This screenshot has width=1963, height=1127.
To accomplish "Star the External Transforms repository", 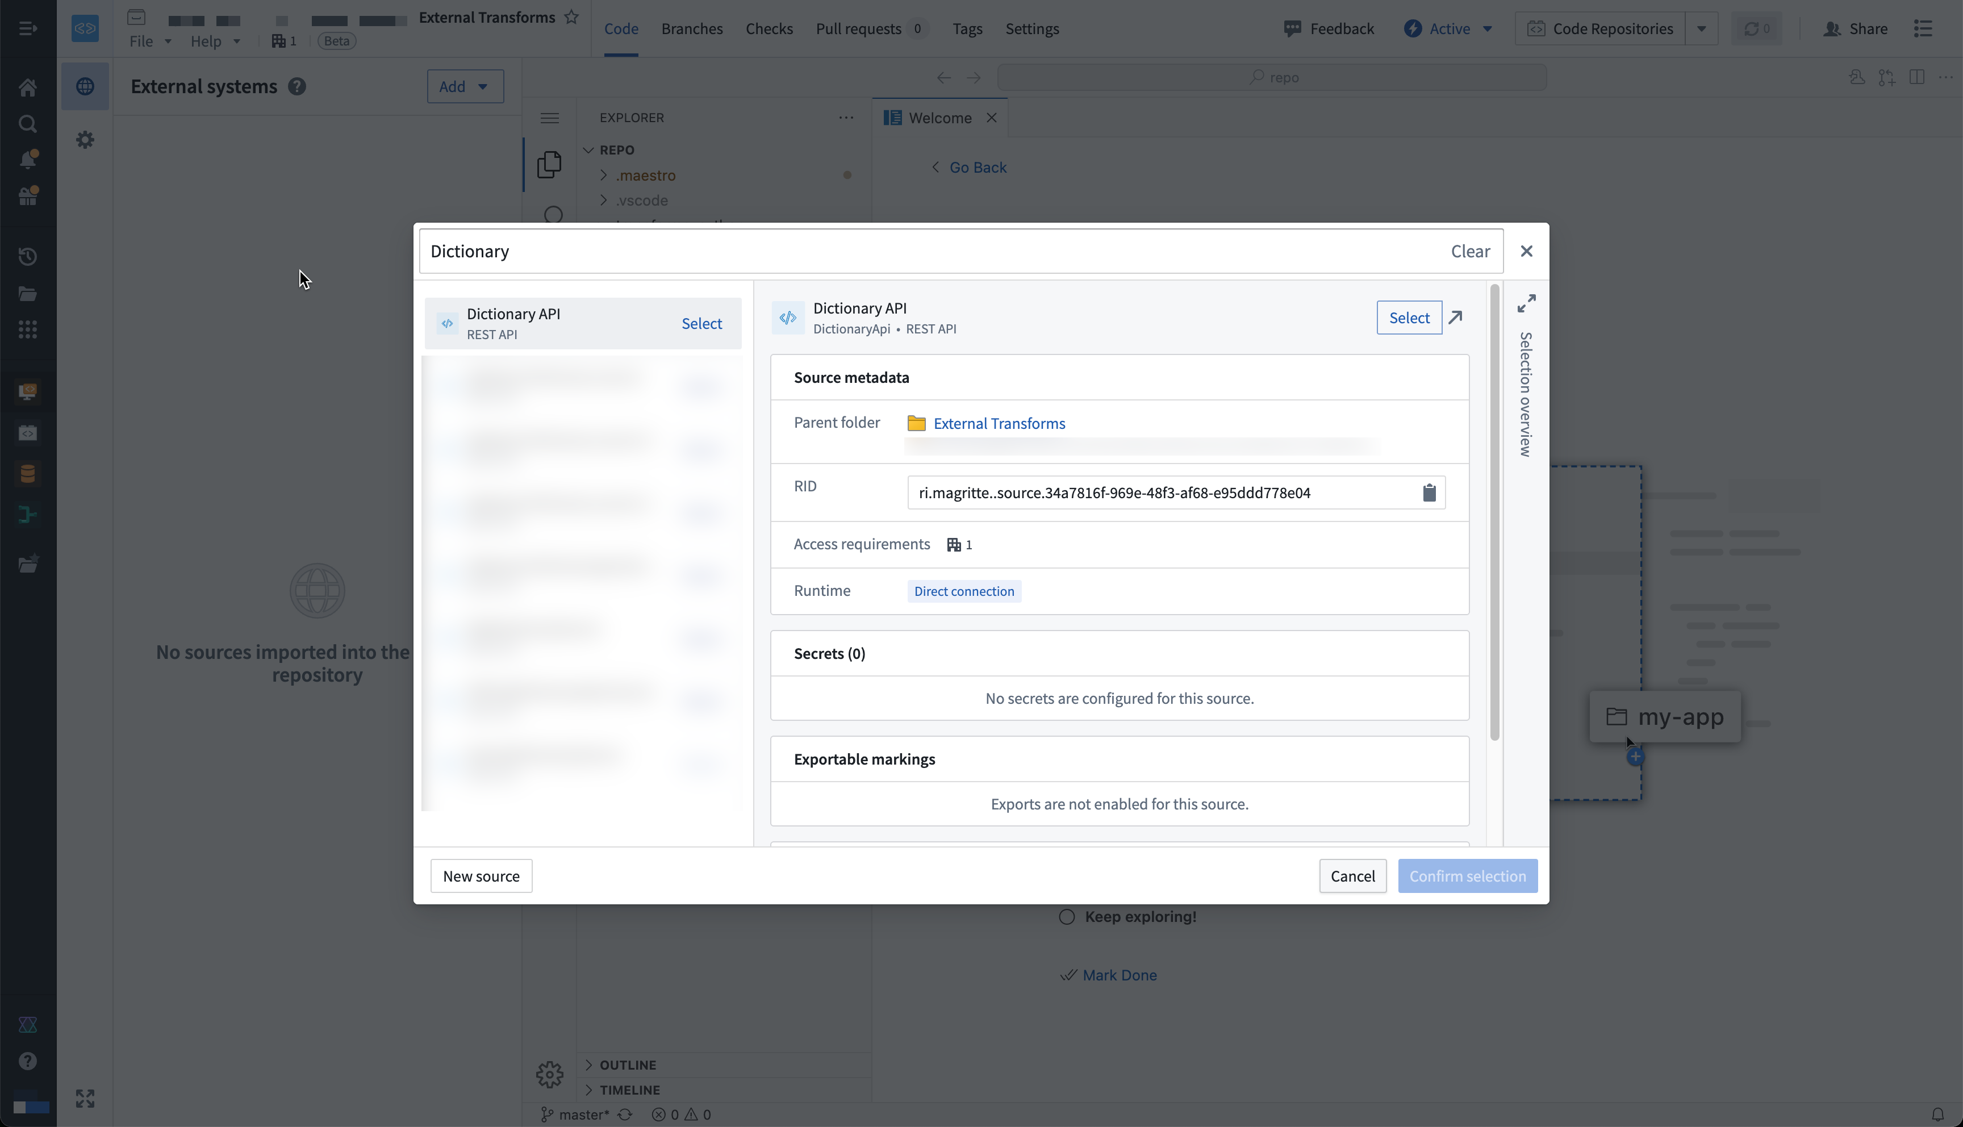I will coord(571,17).
